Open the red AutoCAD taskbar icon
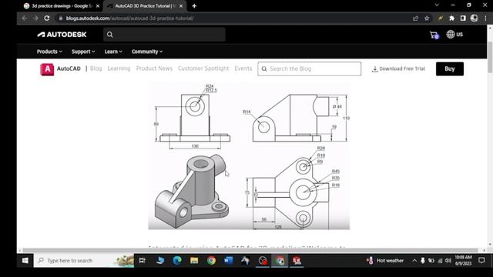 297,260
